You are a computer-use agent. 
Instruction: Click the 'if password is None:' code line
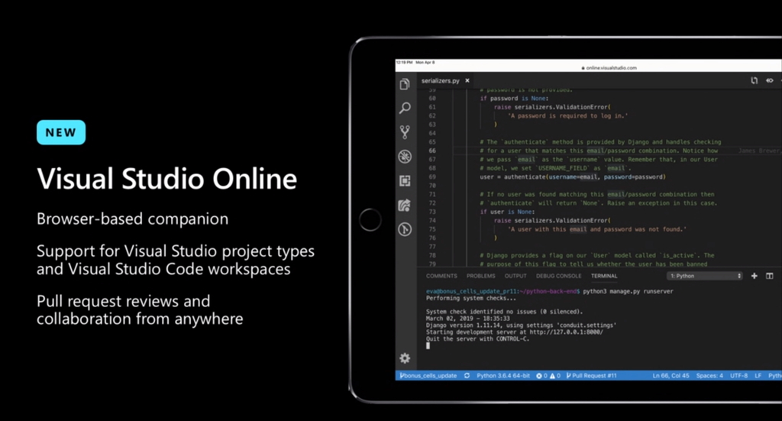coord(514,99)
